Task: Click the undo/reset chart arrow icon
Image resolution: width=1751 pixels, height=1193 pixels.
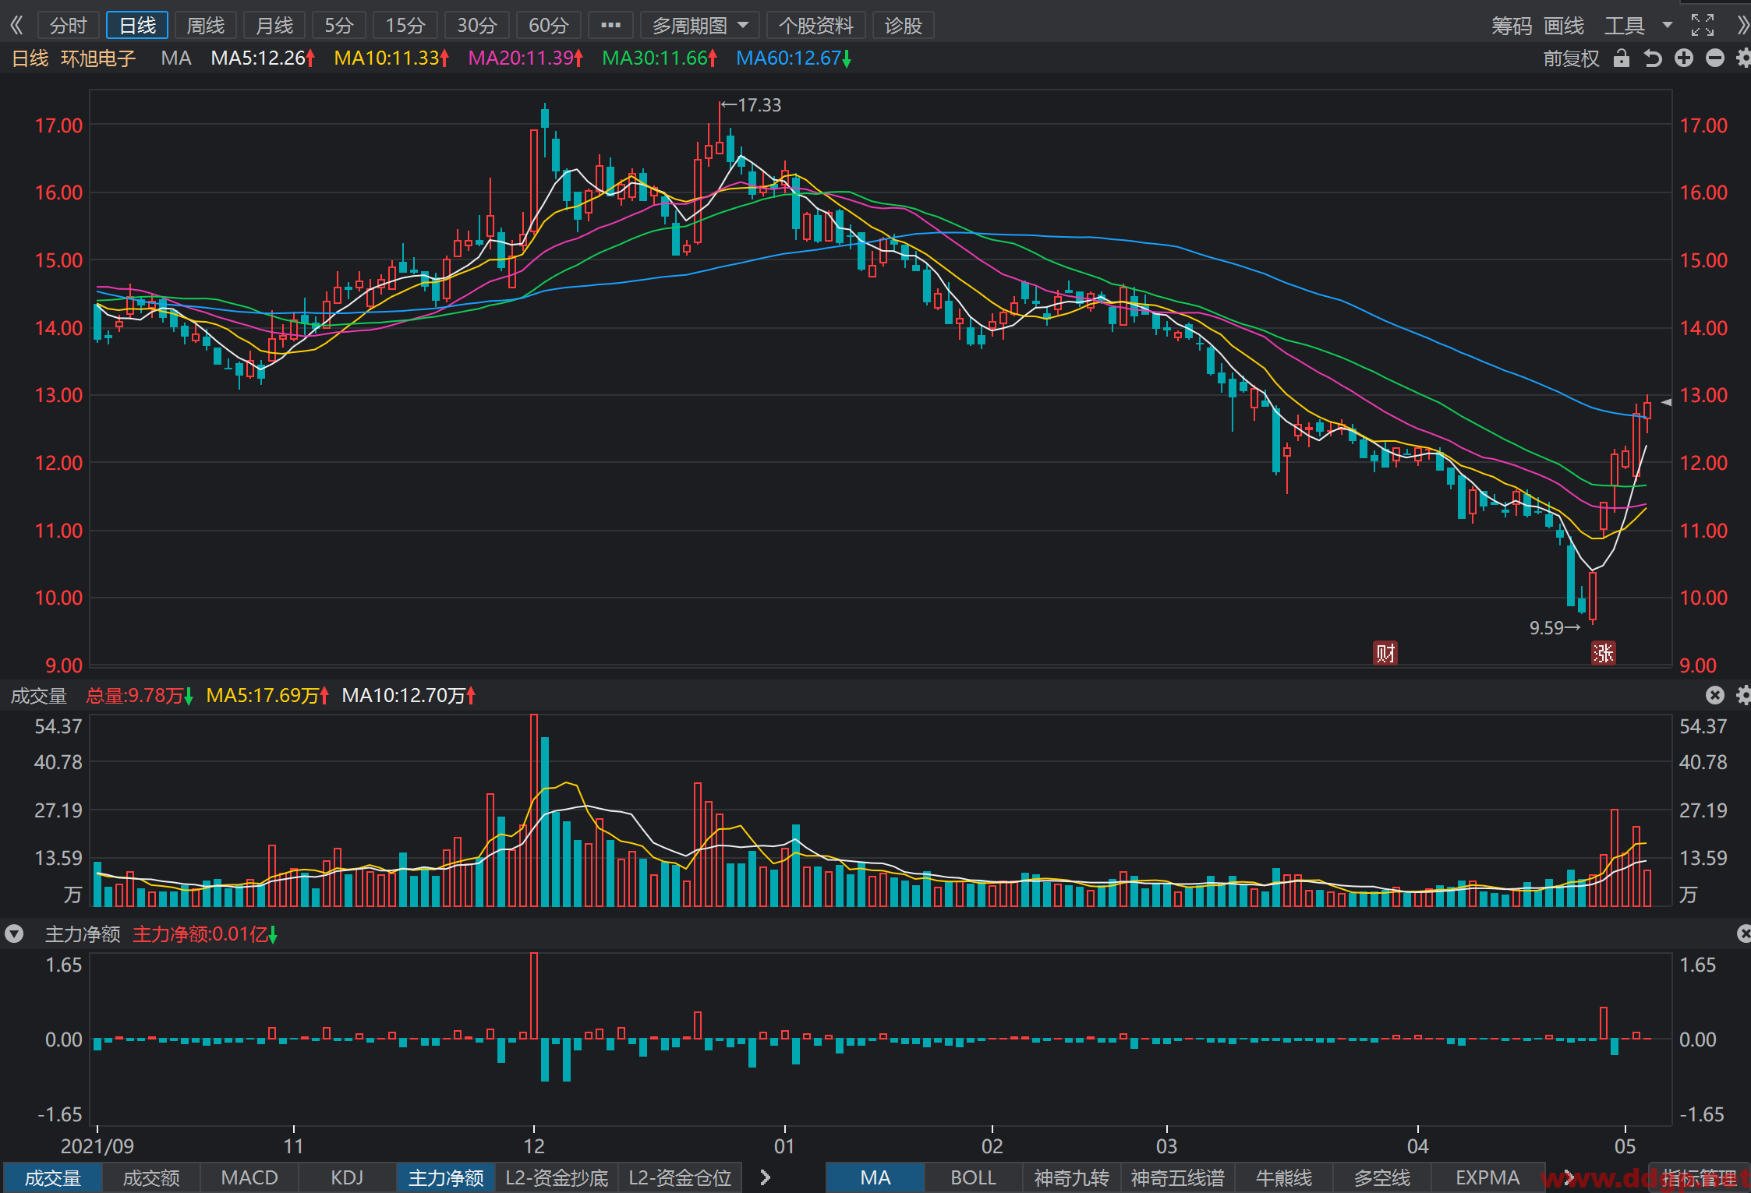Action: [1653, 58]
